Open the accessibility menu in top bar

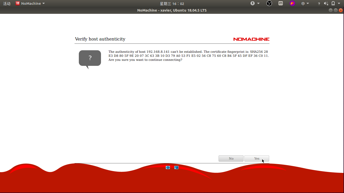pos(255,4)
